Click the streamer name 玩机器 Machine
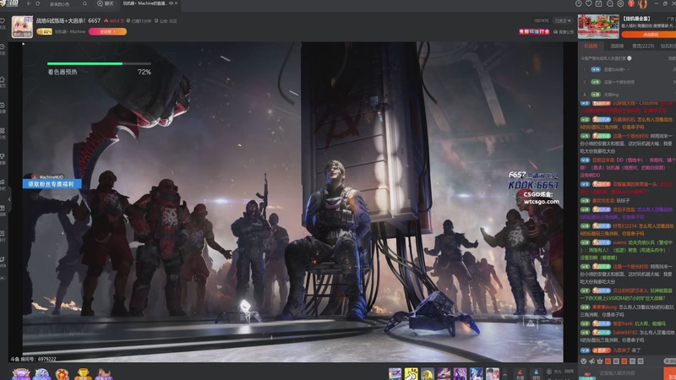This screenshot has width=676, height=380. click(70, 31)
